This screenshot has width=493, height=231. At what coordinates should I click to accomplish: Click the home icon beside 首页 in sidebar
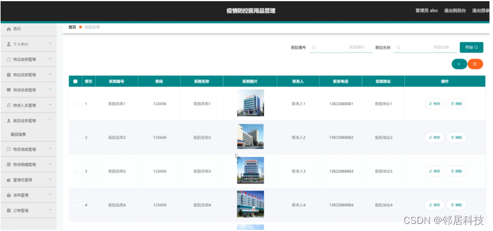(9, 29)
